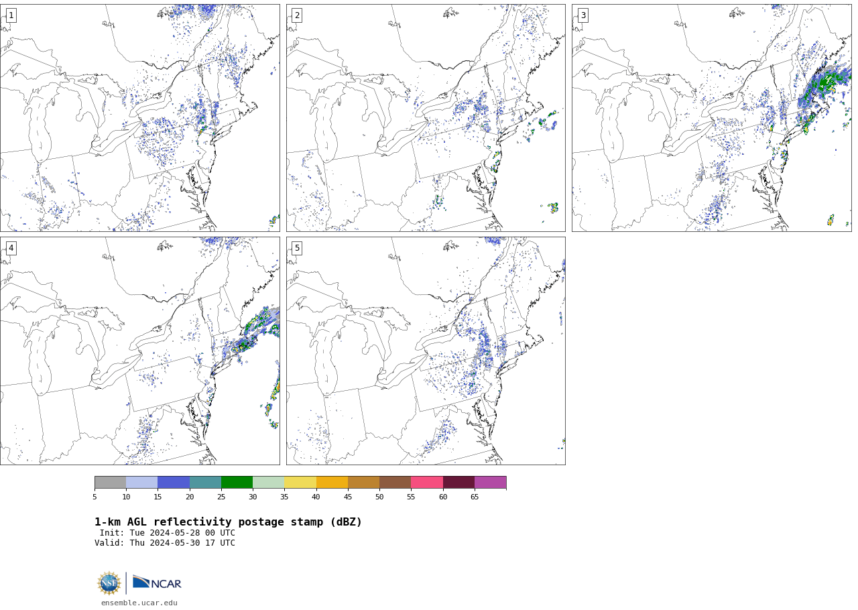Click the ensemble.ucar.edu text
This screenshot has height=610, width=858.
(x=139, y=603)
